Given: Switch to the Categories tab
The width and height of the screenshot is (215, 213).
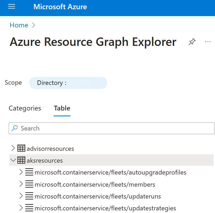Looking at the screenshot, I should [x=25, y=108].
